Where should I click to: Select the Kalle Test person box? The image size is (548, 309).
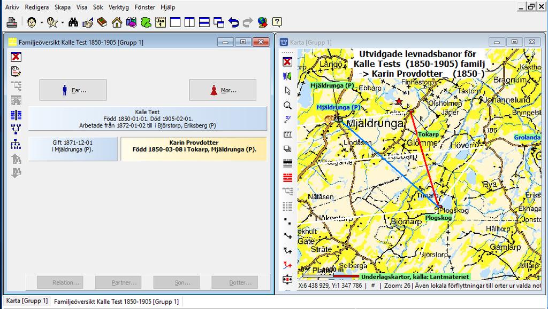pyautogui.click(x=148, y=119)
